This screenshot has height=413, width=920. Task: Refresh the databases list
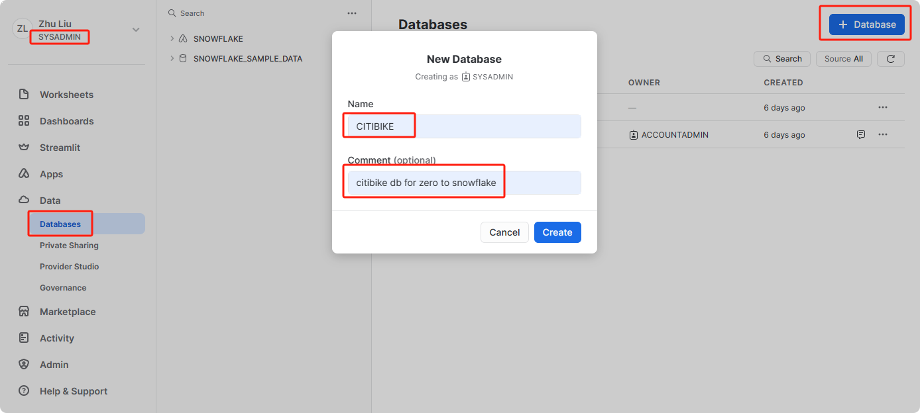[891, 59]
